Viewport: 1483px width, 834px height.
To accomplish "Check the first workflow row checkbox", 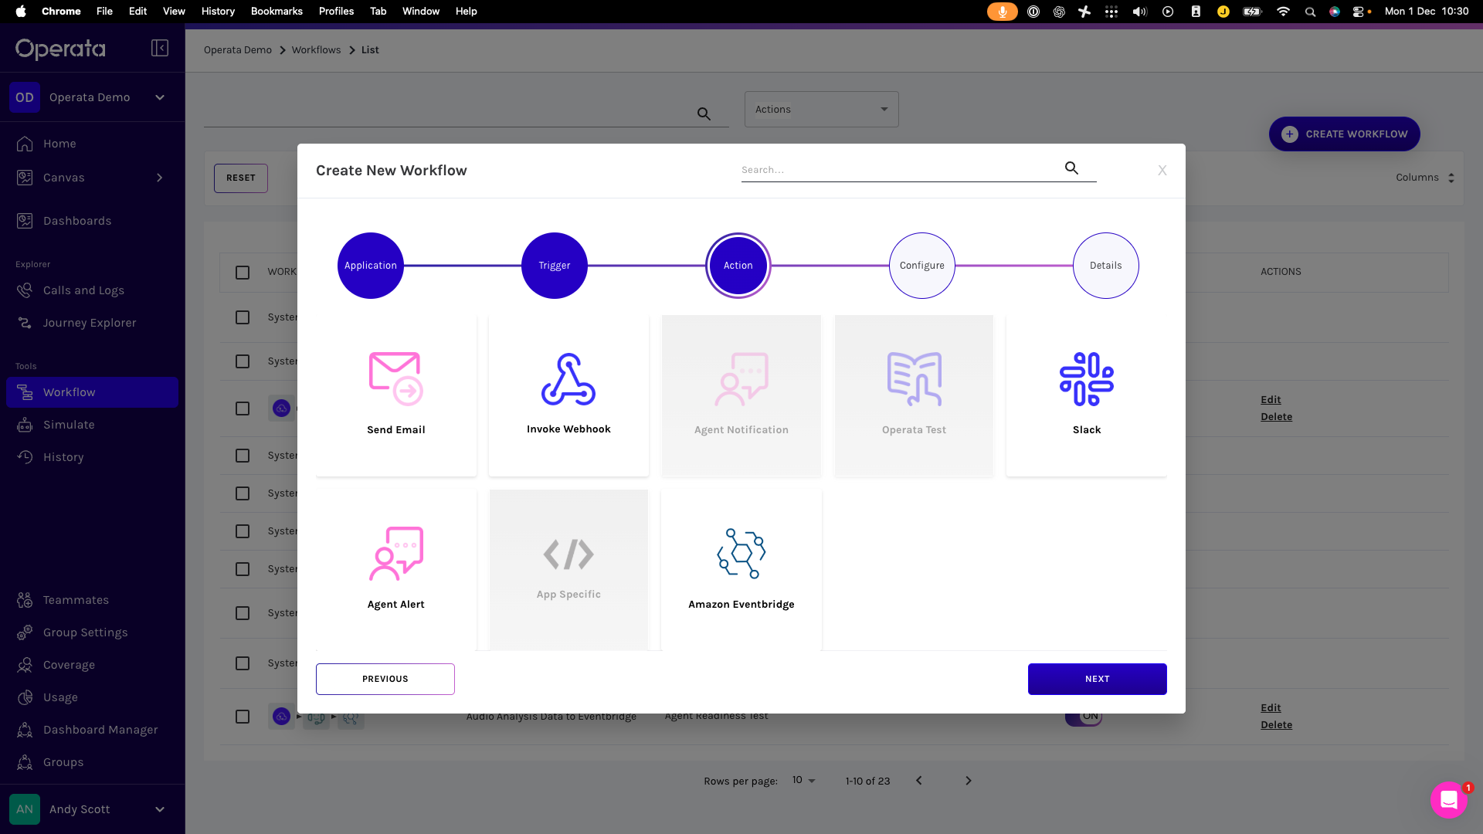I will [243, 317].
